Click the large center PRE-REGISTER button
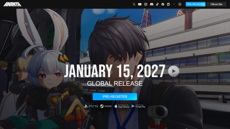 tap(115, 97)
